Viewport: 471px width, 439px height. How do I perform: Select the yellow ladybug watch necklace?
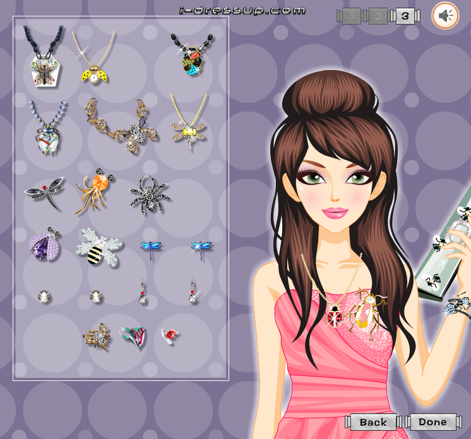coord(93,57)
